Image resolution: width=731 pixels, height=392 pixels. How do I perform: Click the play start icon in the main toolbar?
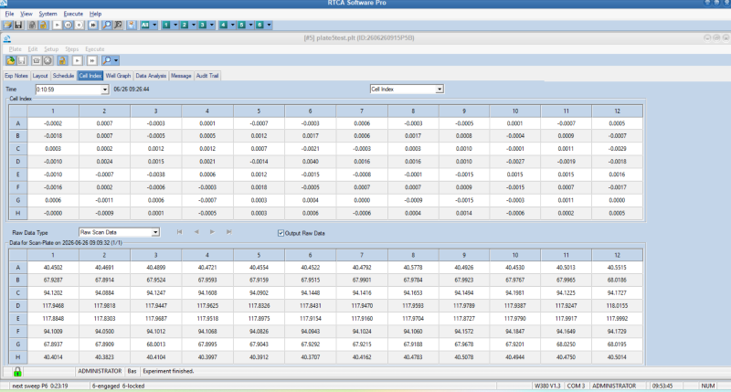(x=57, y=26)
